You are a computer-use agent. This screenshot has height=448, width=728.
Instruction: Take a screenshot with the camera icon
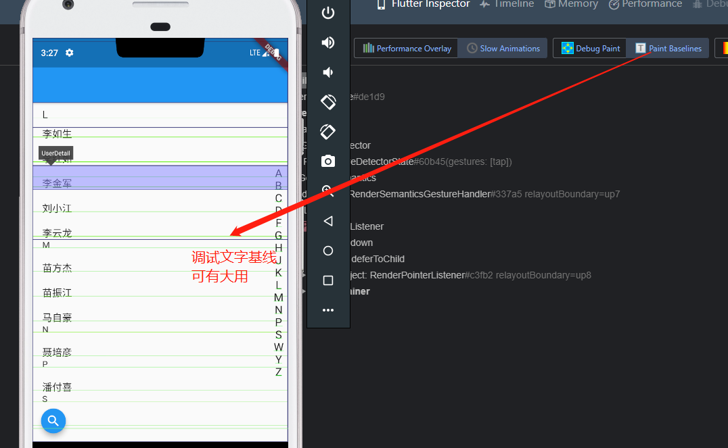pyautogui.click(x=328, y=161)
